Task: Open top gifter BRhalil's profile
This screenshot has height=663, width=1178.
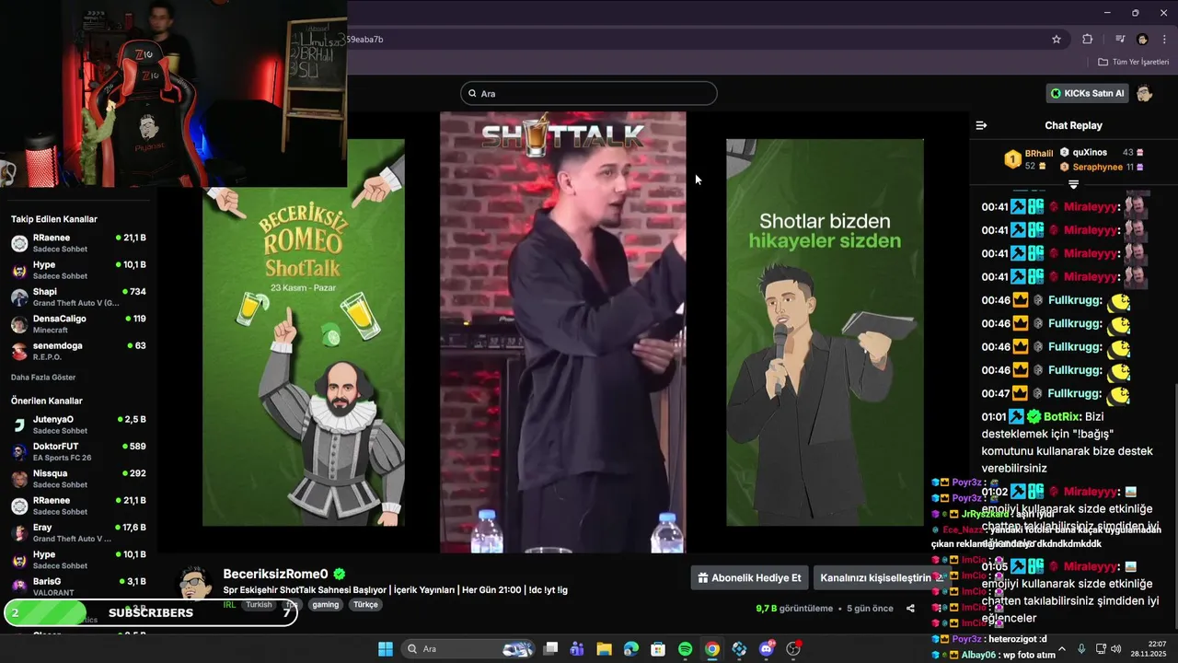Action: click(1038, 154)
